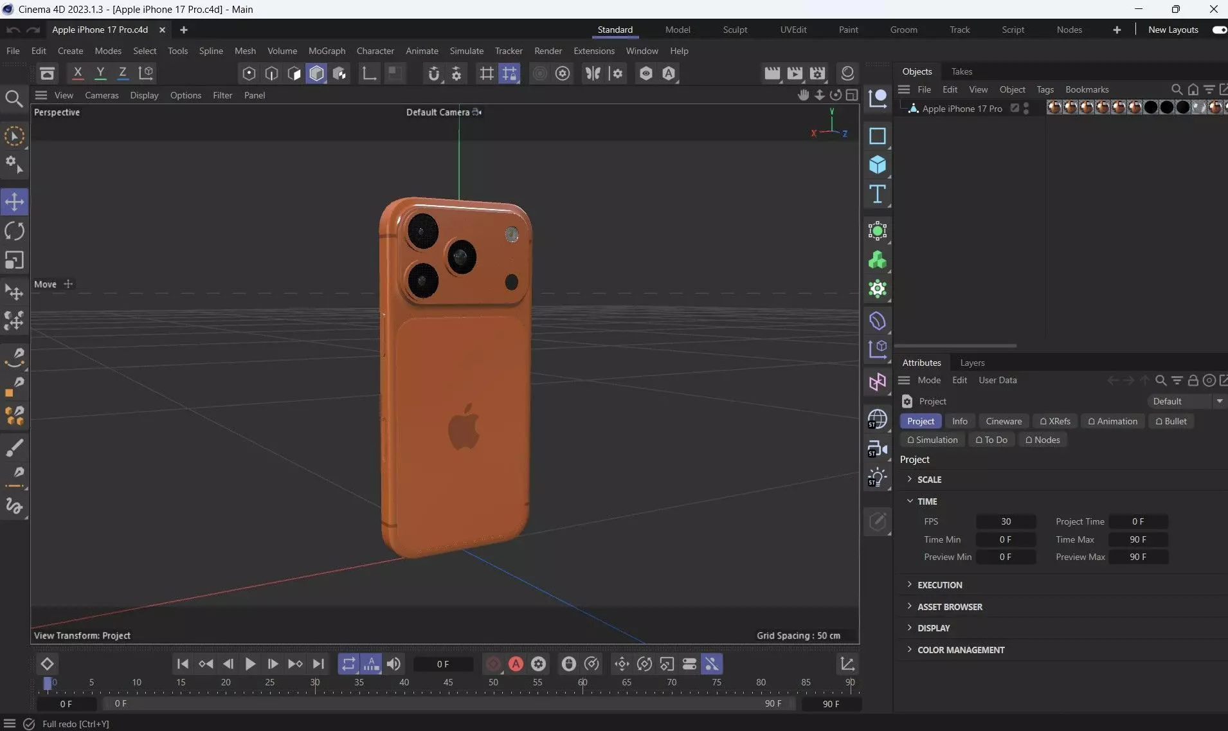This screenshot has height=731, width=1228.
Task: Open the Layers tab
Action: coord(972,363)
